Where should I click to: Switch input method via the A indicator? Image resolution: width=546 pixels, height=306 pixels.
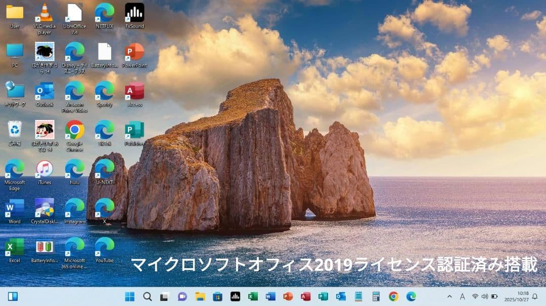[x=463, y=296]
